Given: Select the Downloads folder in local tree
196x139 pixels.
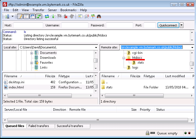Looking at the screenshot, I should pyautogui.click(x=48, y=58).
